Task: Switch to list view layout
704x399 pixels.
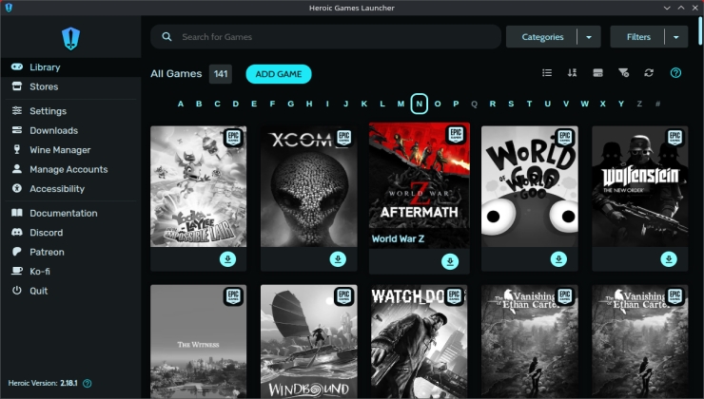Action: (x=547, y=72)
